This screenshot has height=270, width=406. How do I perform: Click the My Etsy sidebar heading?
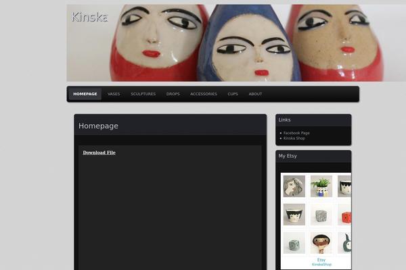pyautogui.click(x=288, y=156)
